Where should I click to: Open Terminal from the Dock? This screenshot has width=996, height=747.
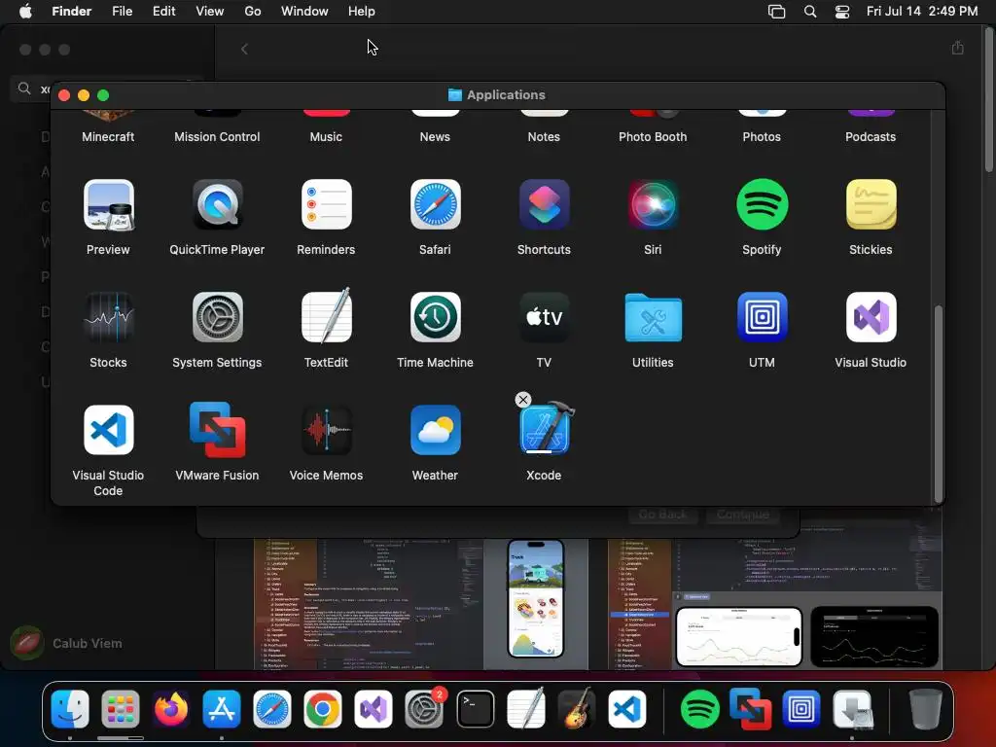pos(475,708)
